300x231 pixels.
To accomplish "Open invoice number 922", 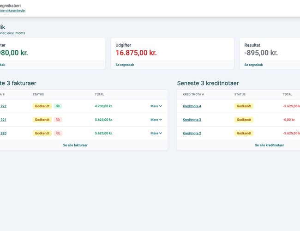I will (x=3, y=106).
